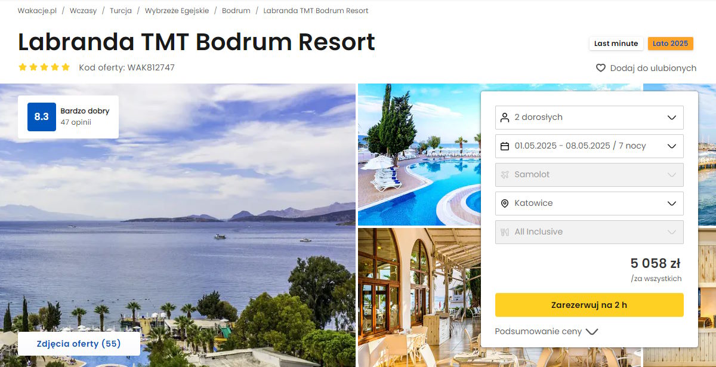Open the Katowice departure city dropdown
Viewport: 716px width, 367px height.
(590, 203)
